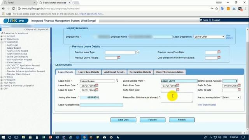The height and width of the screenshot is (140, 249).
Task: Click the Save Draft button
Action: (x=123, y=120)
